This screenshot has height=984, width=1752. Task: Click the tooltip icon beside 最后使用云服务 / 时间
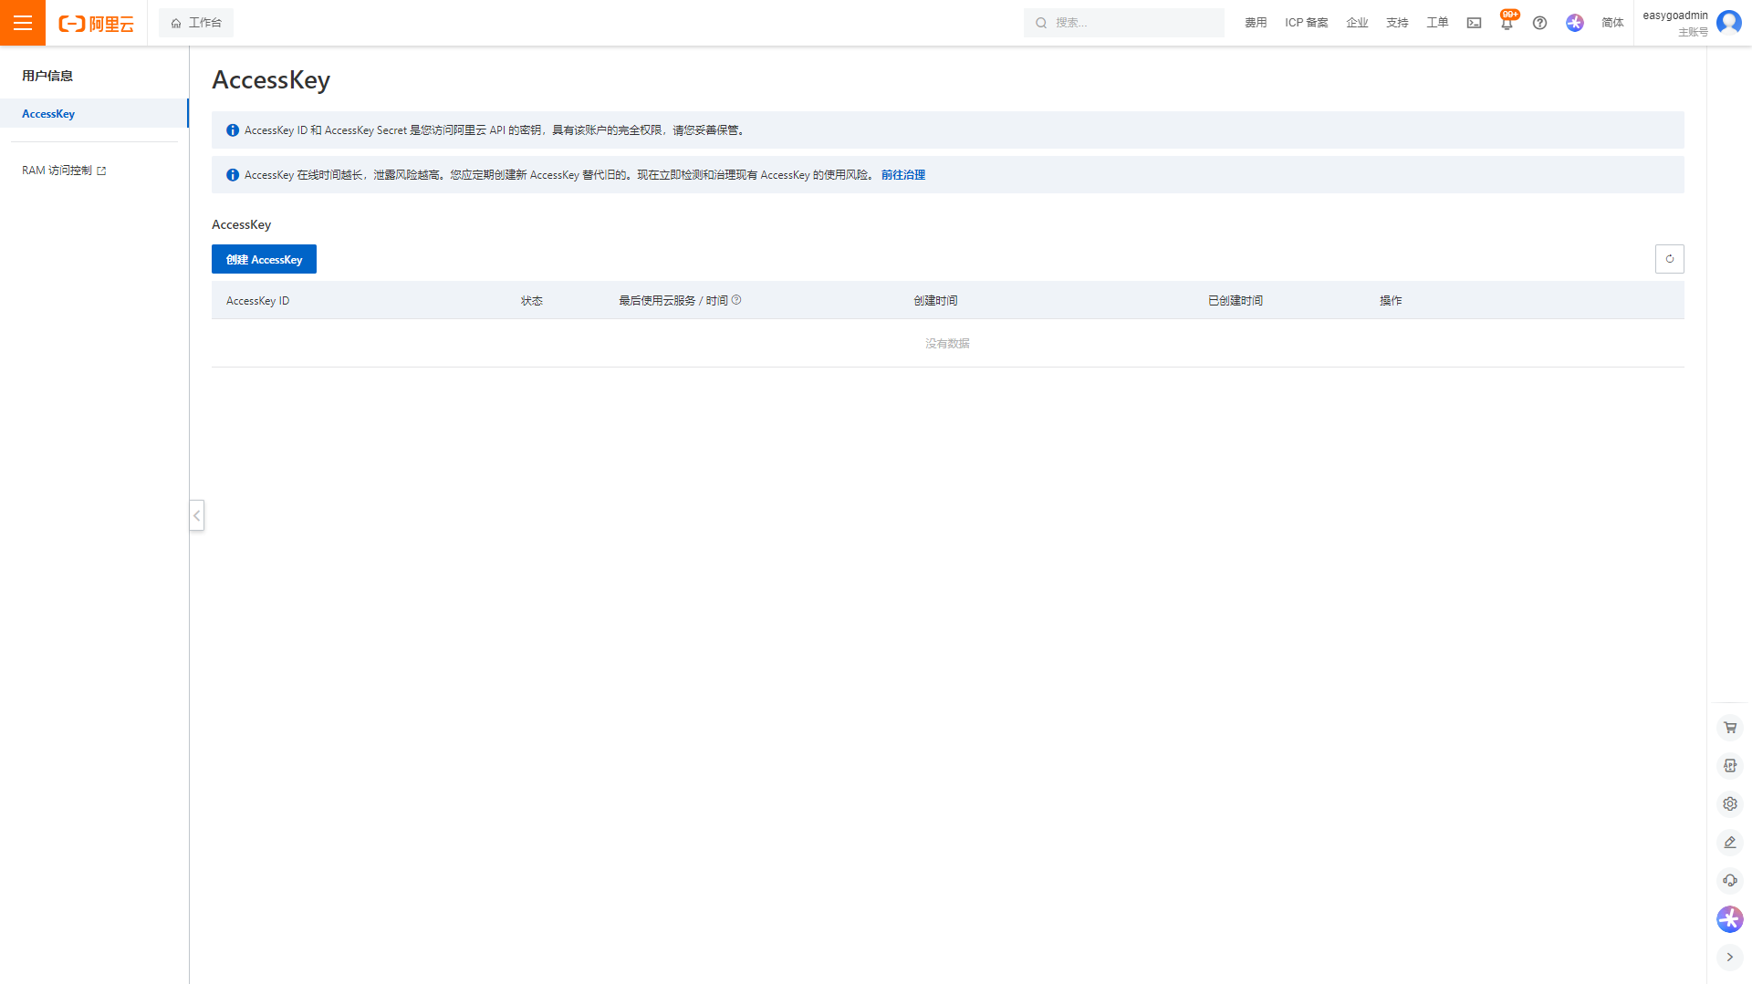736,300
